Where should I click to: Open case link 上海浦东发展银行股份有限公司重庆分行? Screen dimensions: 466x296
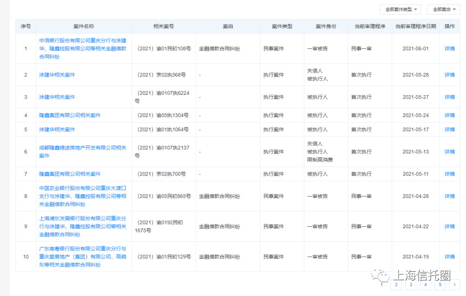coord(82,226)
